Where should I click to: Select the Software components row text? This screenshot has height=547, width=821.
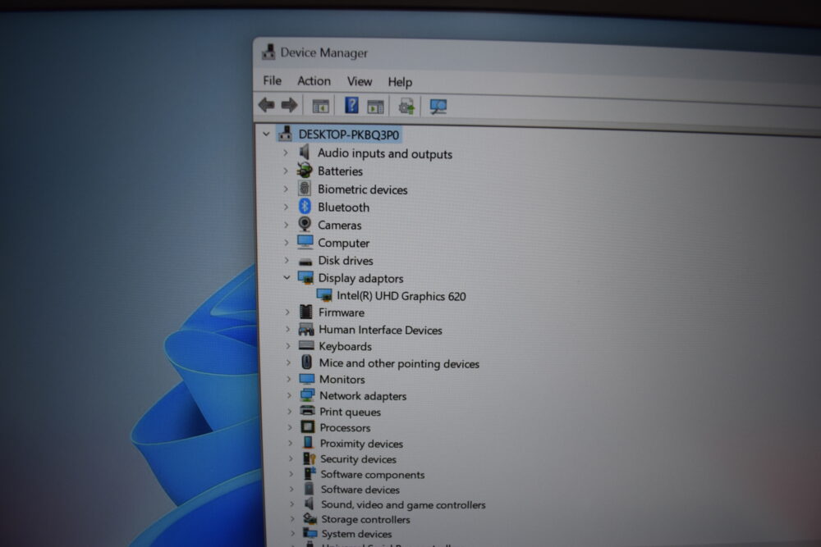[372, 474]
